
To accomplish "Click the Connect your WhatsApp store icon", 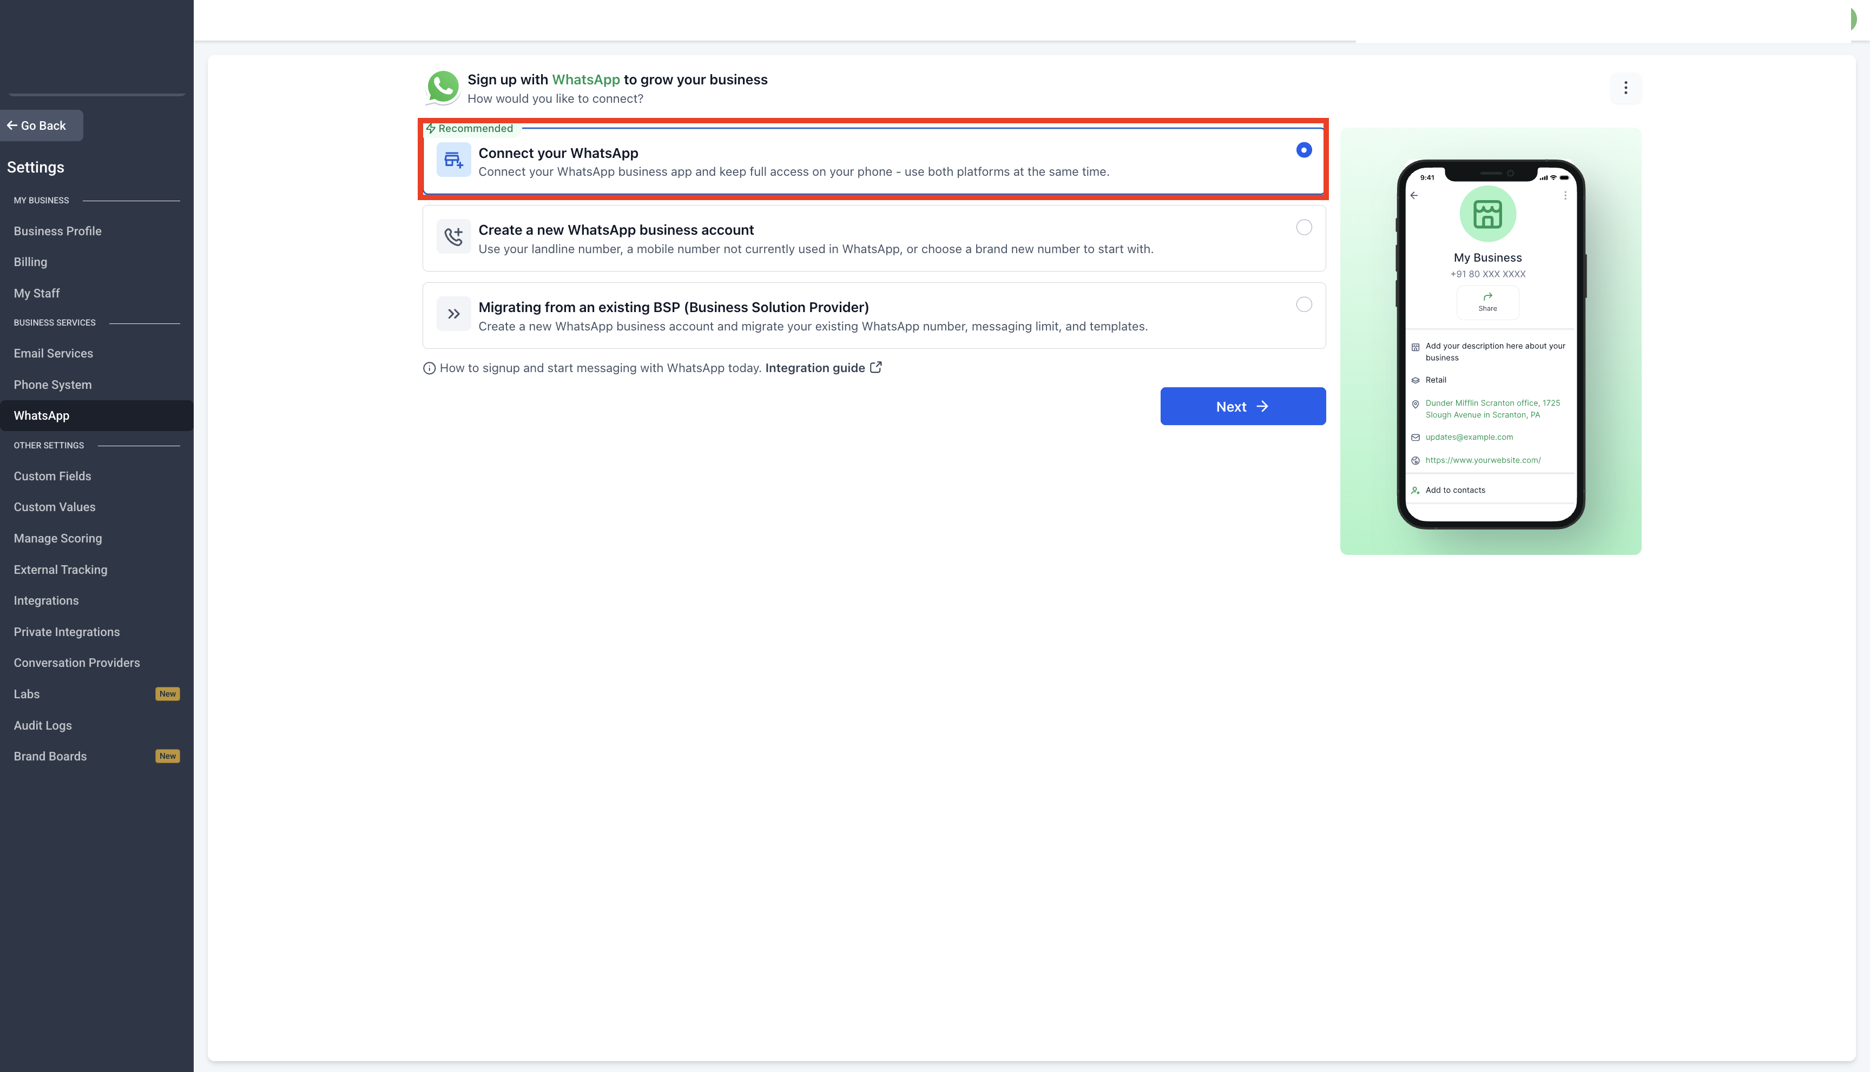I will (x=453, y=160).
